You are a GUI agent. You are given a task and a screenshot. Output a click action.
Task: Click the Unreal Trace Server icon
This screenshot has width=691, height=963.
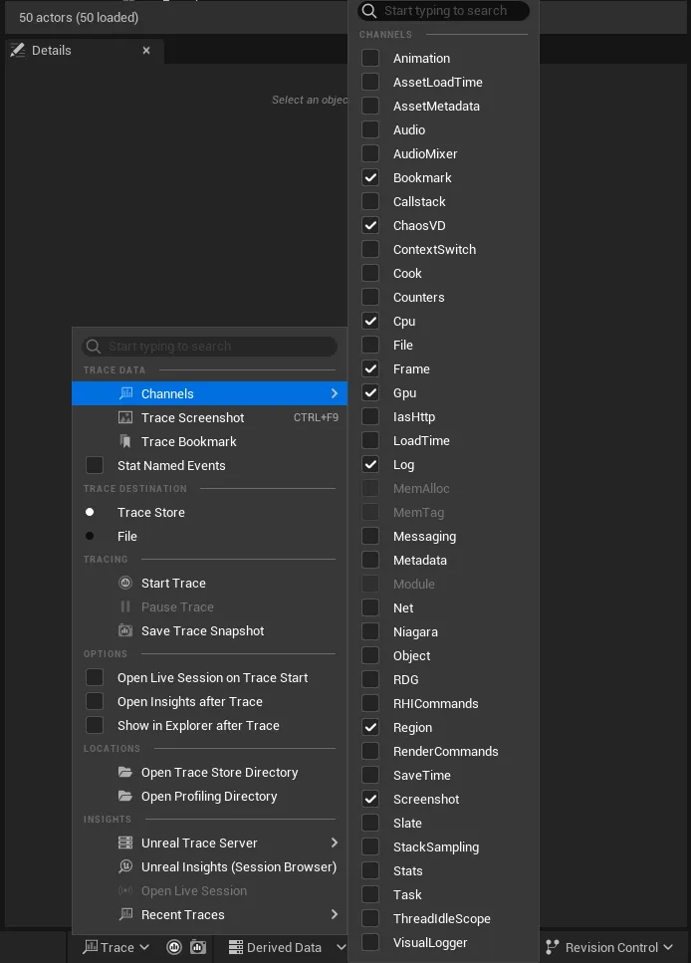point(125,843)
